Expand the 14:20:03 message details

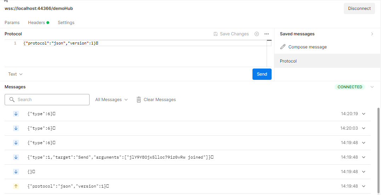[364, 128]
